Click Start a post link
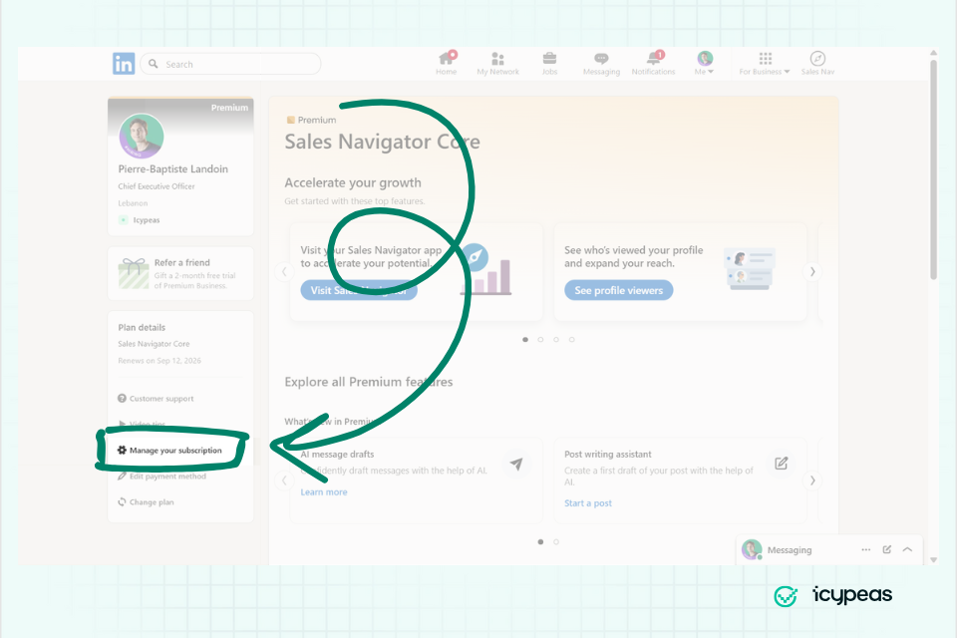The width and height of the screenshot is (957, 638). coord(588,503)
